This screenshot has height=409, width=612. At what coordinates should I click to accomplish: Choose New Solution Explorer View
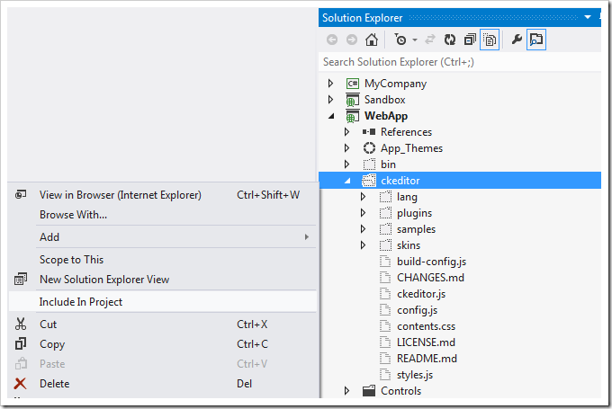click(x=162, y=280)
